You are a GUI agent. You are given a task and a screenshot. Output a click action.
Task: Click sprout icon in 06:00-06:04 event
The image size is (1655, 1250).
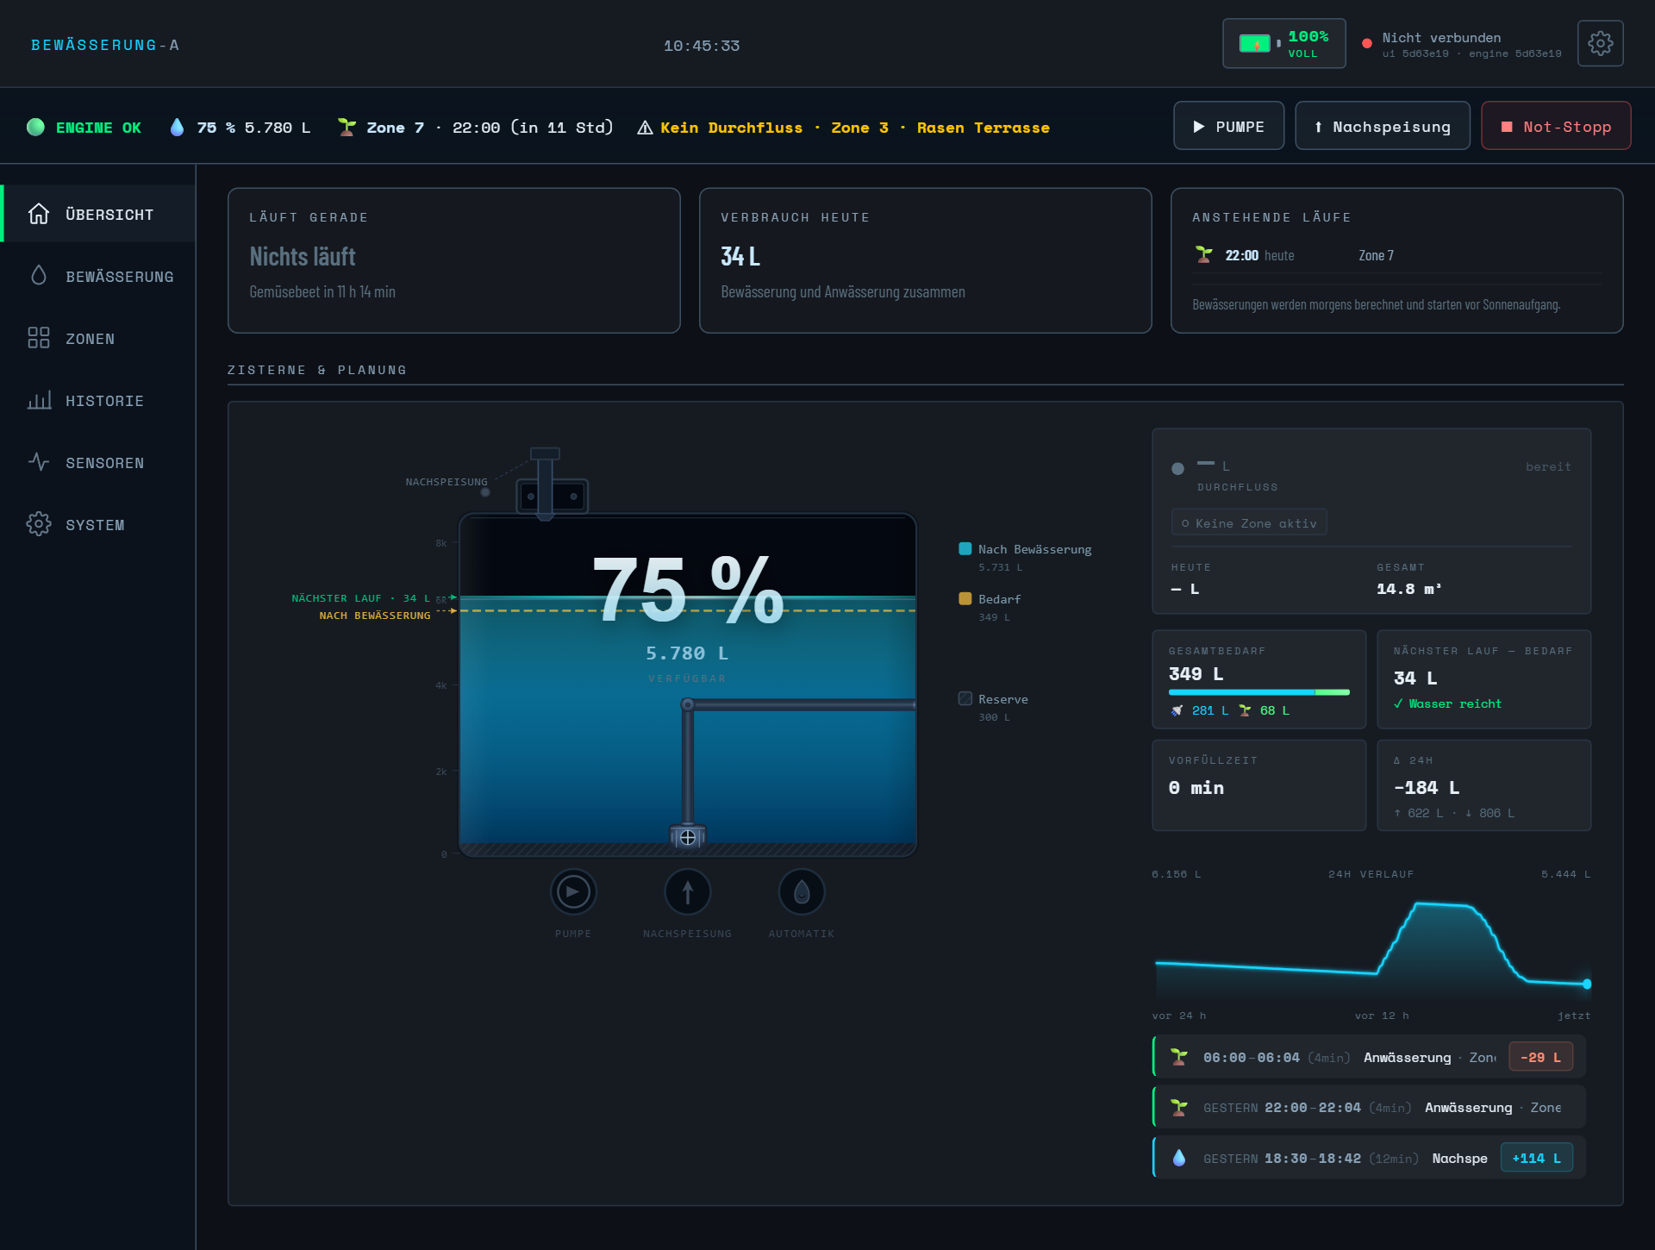[1178, 1057]
